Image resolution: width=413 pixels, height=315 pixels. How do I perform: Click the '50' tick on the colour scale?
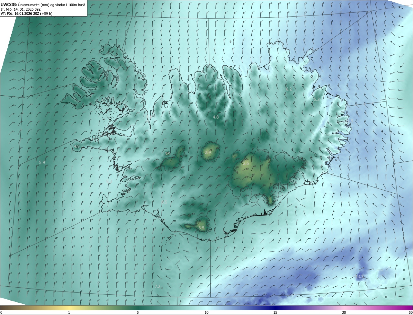pos(410,312)
